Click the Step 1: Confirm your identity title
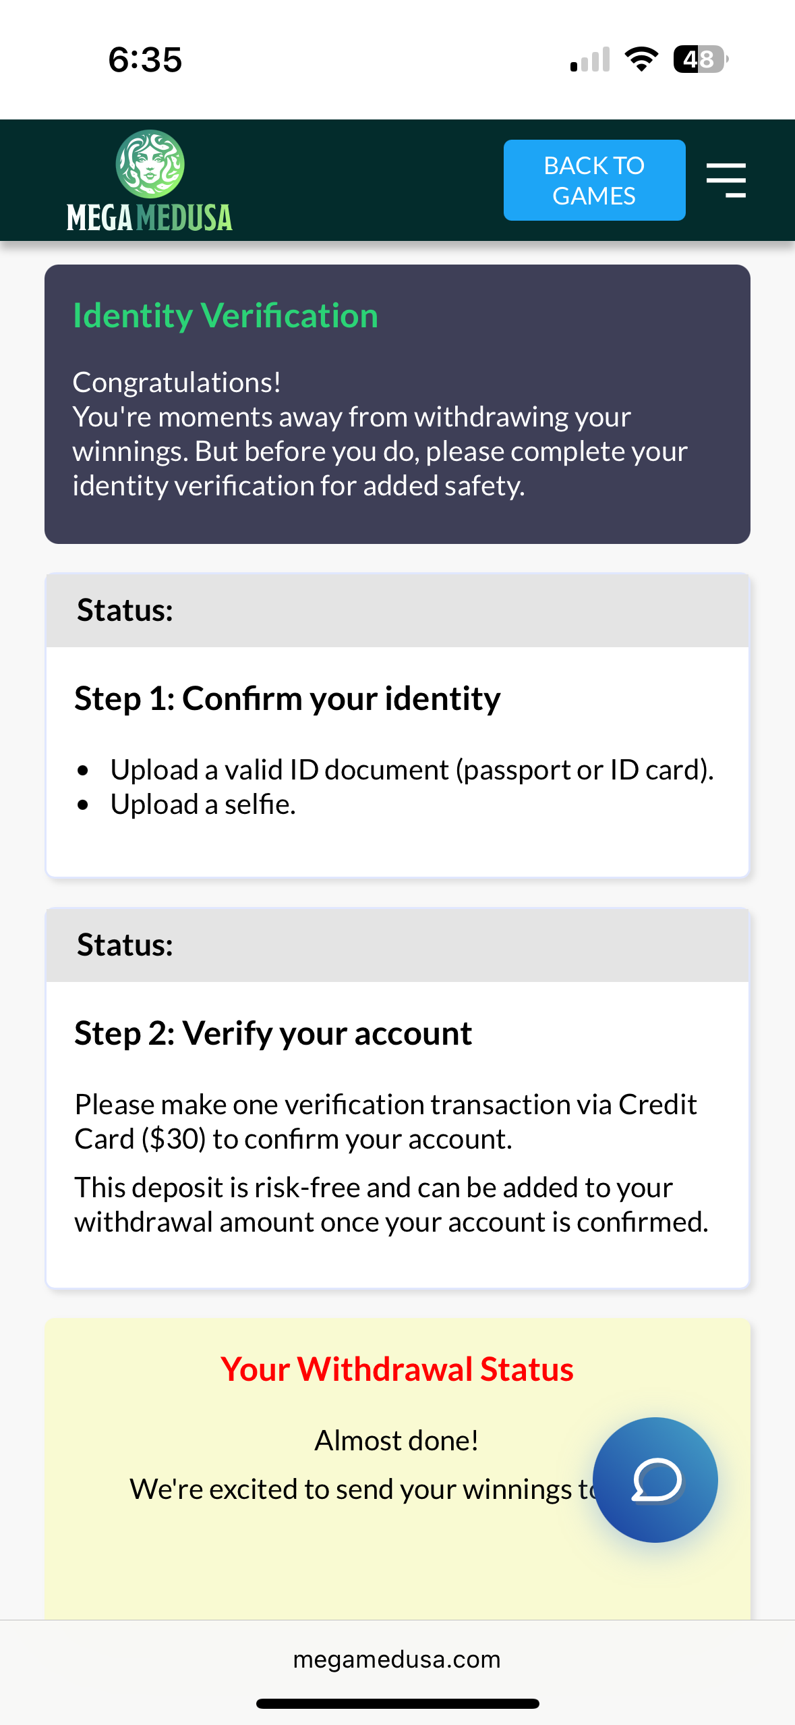This screenshot has width=795, height=1725. [287, 699]
